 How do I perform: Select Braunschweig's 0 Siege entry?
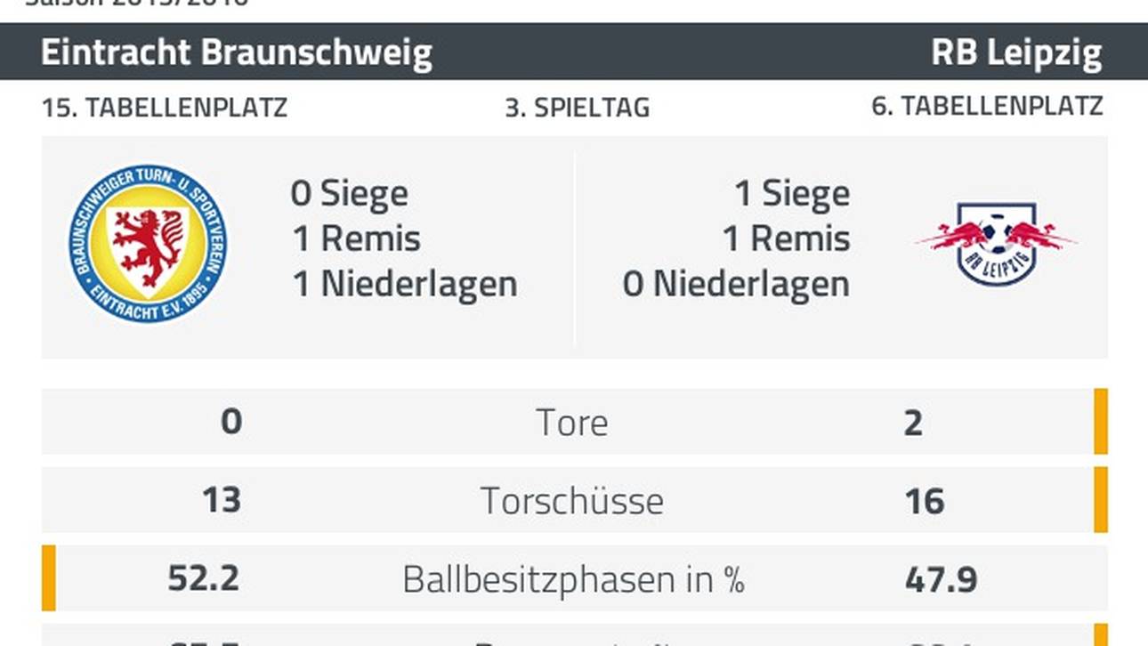click(350, 193)
